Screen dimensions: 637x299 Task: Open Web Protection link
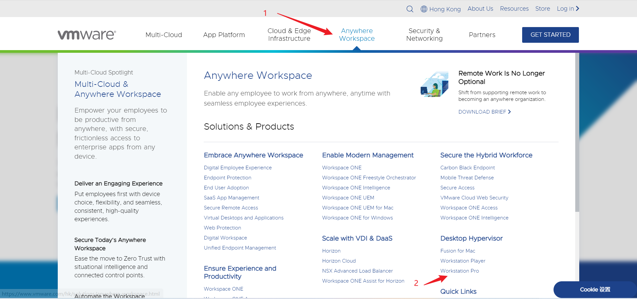click(x=222, y=228)
